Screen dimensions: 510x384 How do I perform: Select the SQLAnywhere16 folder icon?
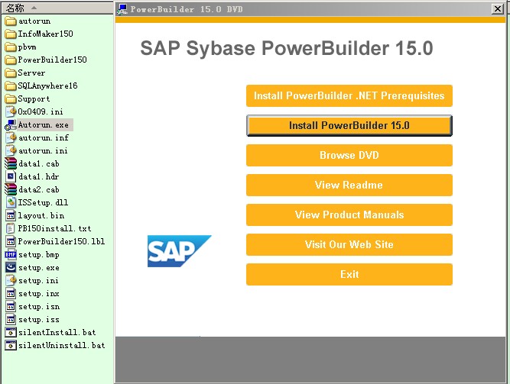pos(11,86)
